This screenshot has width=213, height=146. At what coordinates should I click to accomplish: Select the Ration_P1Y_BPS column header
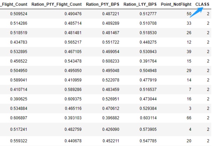(x=103, y=4)
